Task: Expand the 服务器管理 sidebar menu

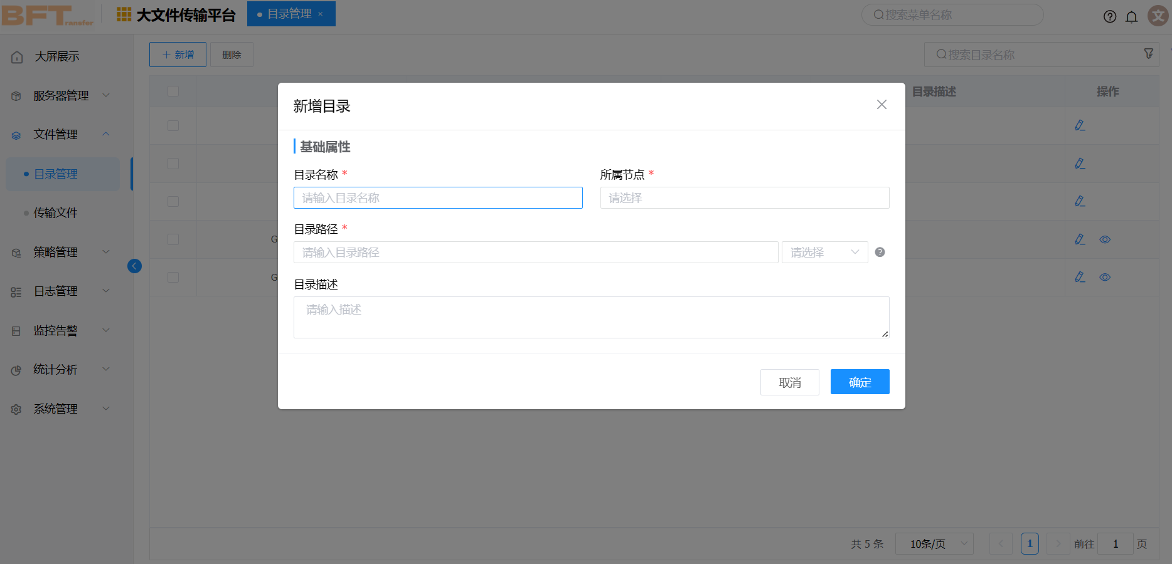Action: point(61,96)
